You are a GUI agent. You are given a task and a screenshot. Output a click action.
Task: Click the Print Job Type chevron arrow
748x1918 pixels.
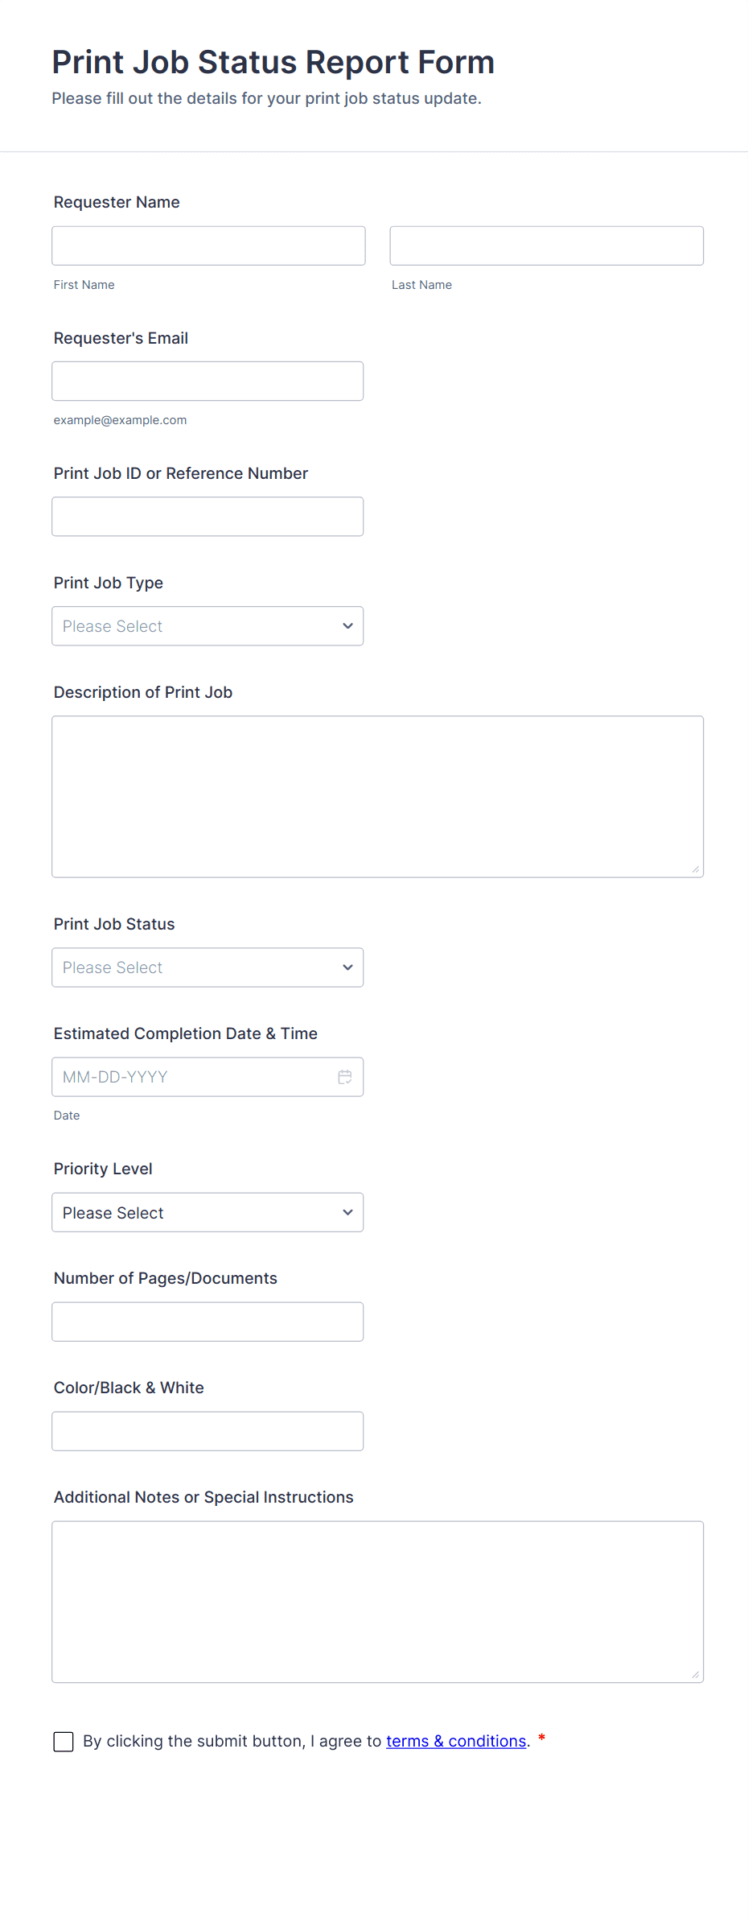(347, 626)
